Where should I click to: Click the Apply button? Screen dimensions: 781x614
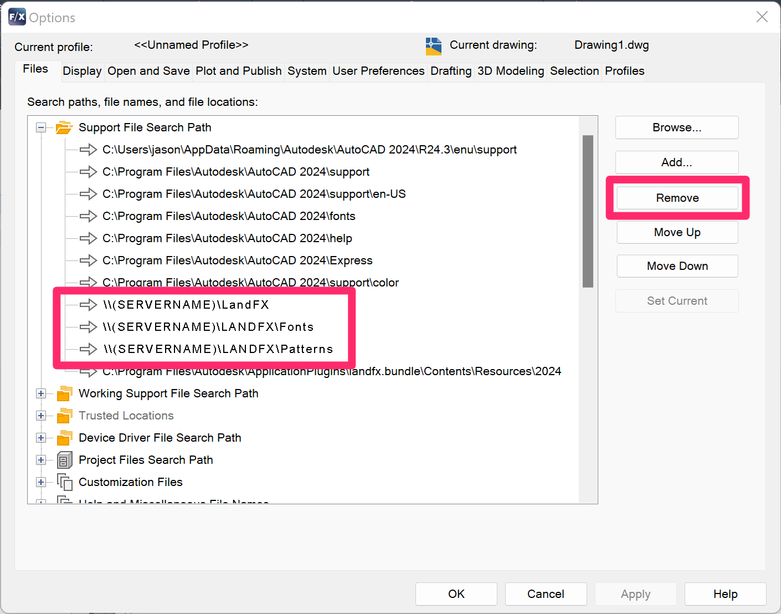tap(635, 594)
